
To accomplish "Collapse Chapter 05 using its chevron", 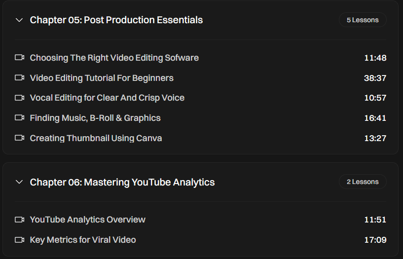I will (x=19, y=20).
